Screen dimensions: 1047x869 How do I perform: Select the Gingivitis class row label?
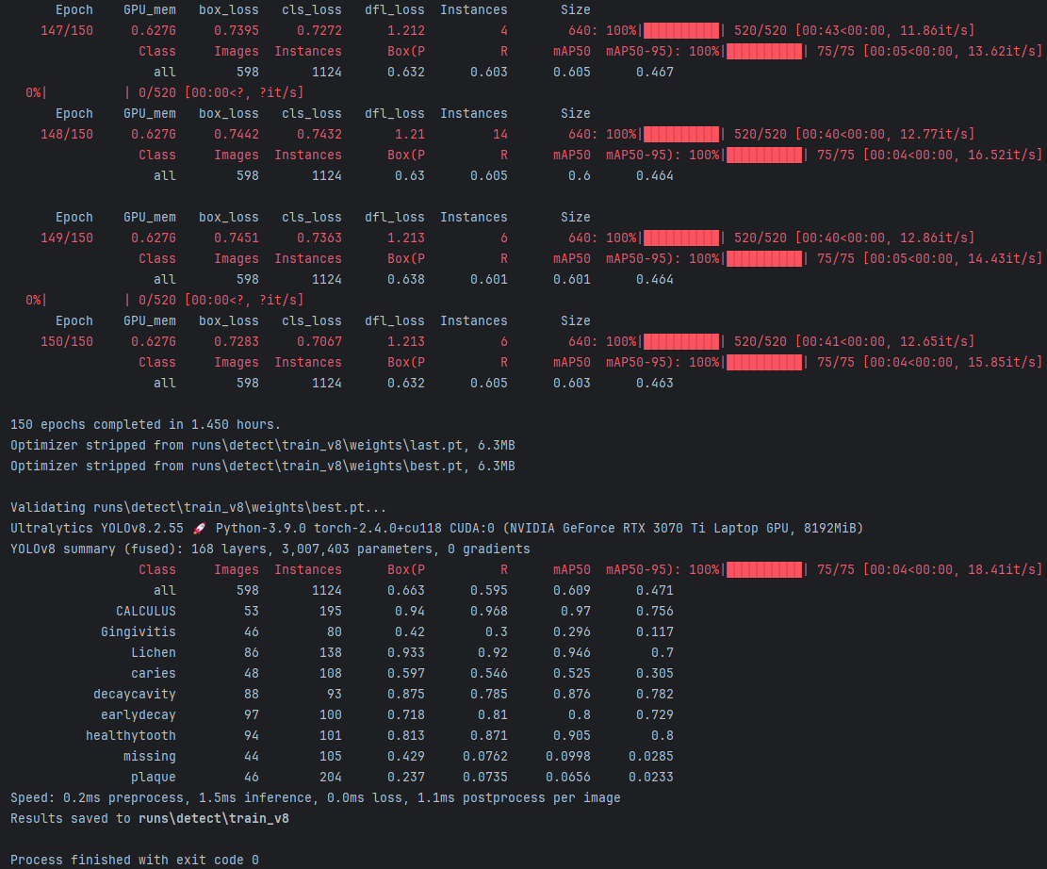(x=138, y=631)
